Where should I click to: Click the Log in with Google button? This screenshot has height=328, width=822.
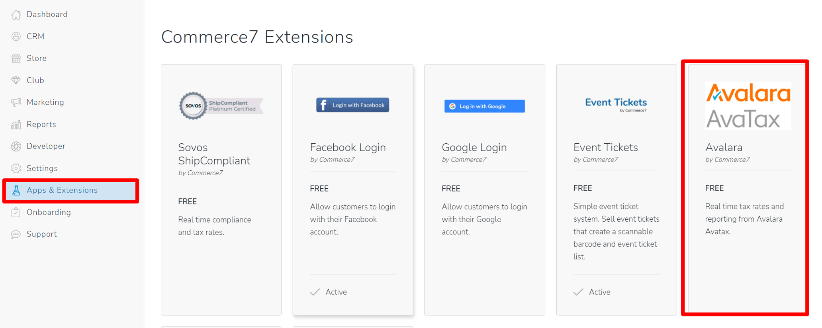click(484, 106)
